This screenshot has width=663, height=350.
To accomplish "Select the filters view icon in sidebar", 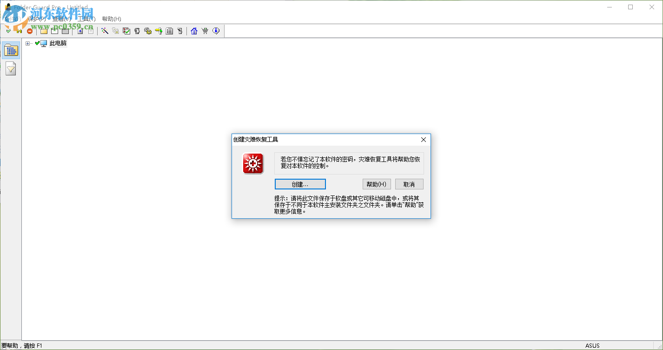I will point(10,68).
